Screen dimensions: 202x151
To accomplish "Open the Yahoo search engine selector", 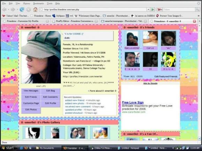I will (160, 9).
